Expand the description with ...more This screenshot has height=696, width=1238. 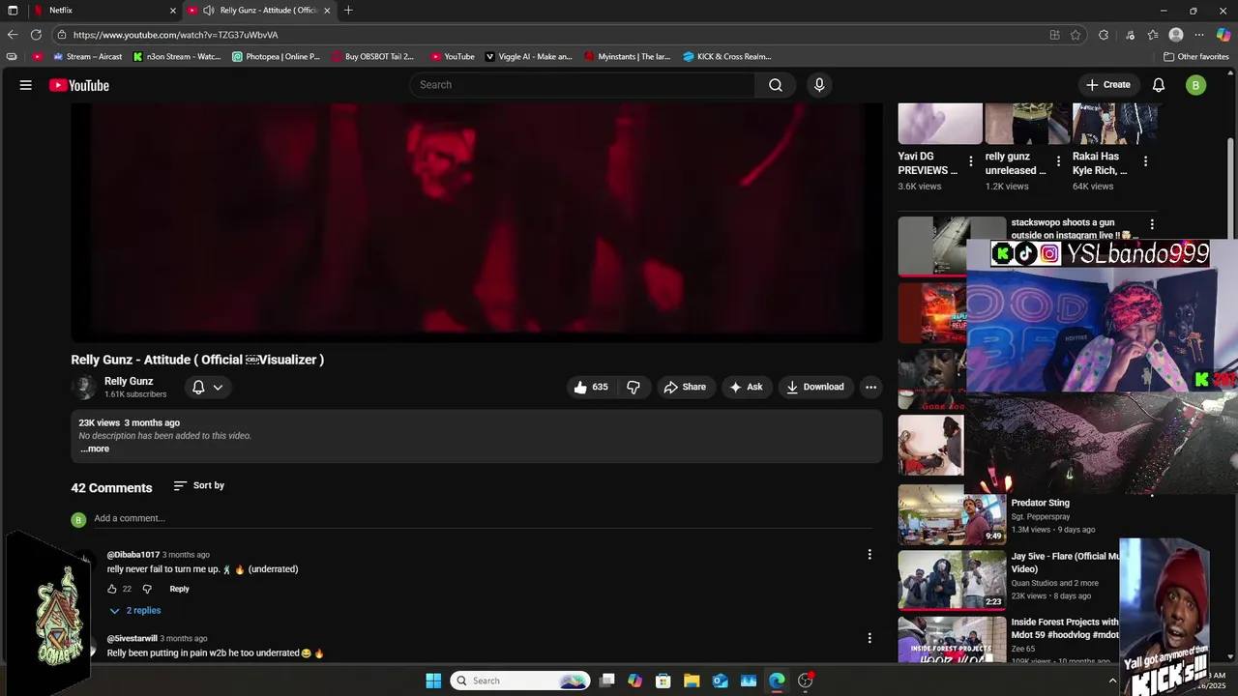pos(95,449)
